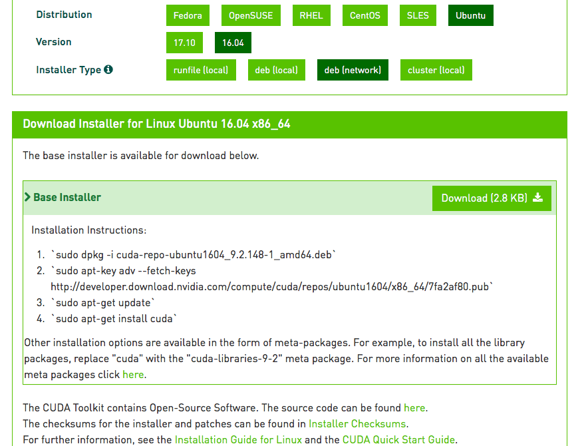Select the Ubuntu distribution button
Image resolution: width=588 pixels, height=446 pixels.
(471, 15)
